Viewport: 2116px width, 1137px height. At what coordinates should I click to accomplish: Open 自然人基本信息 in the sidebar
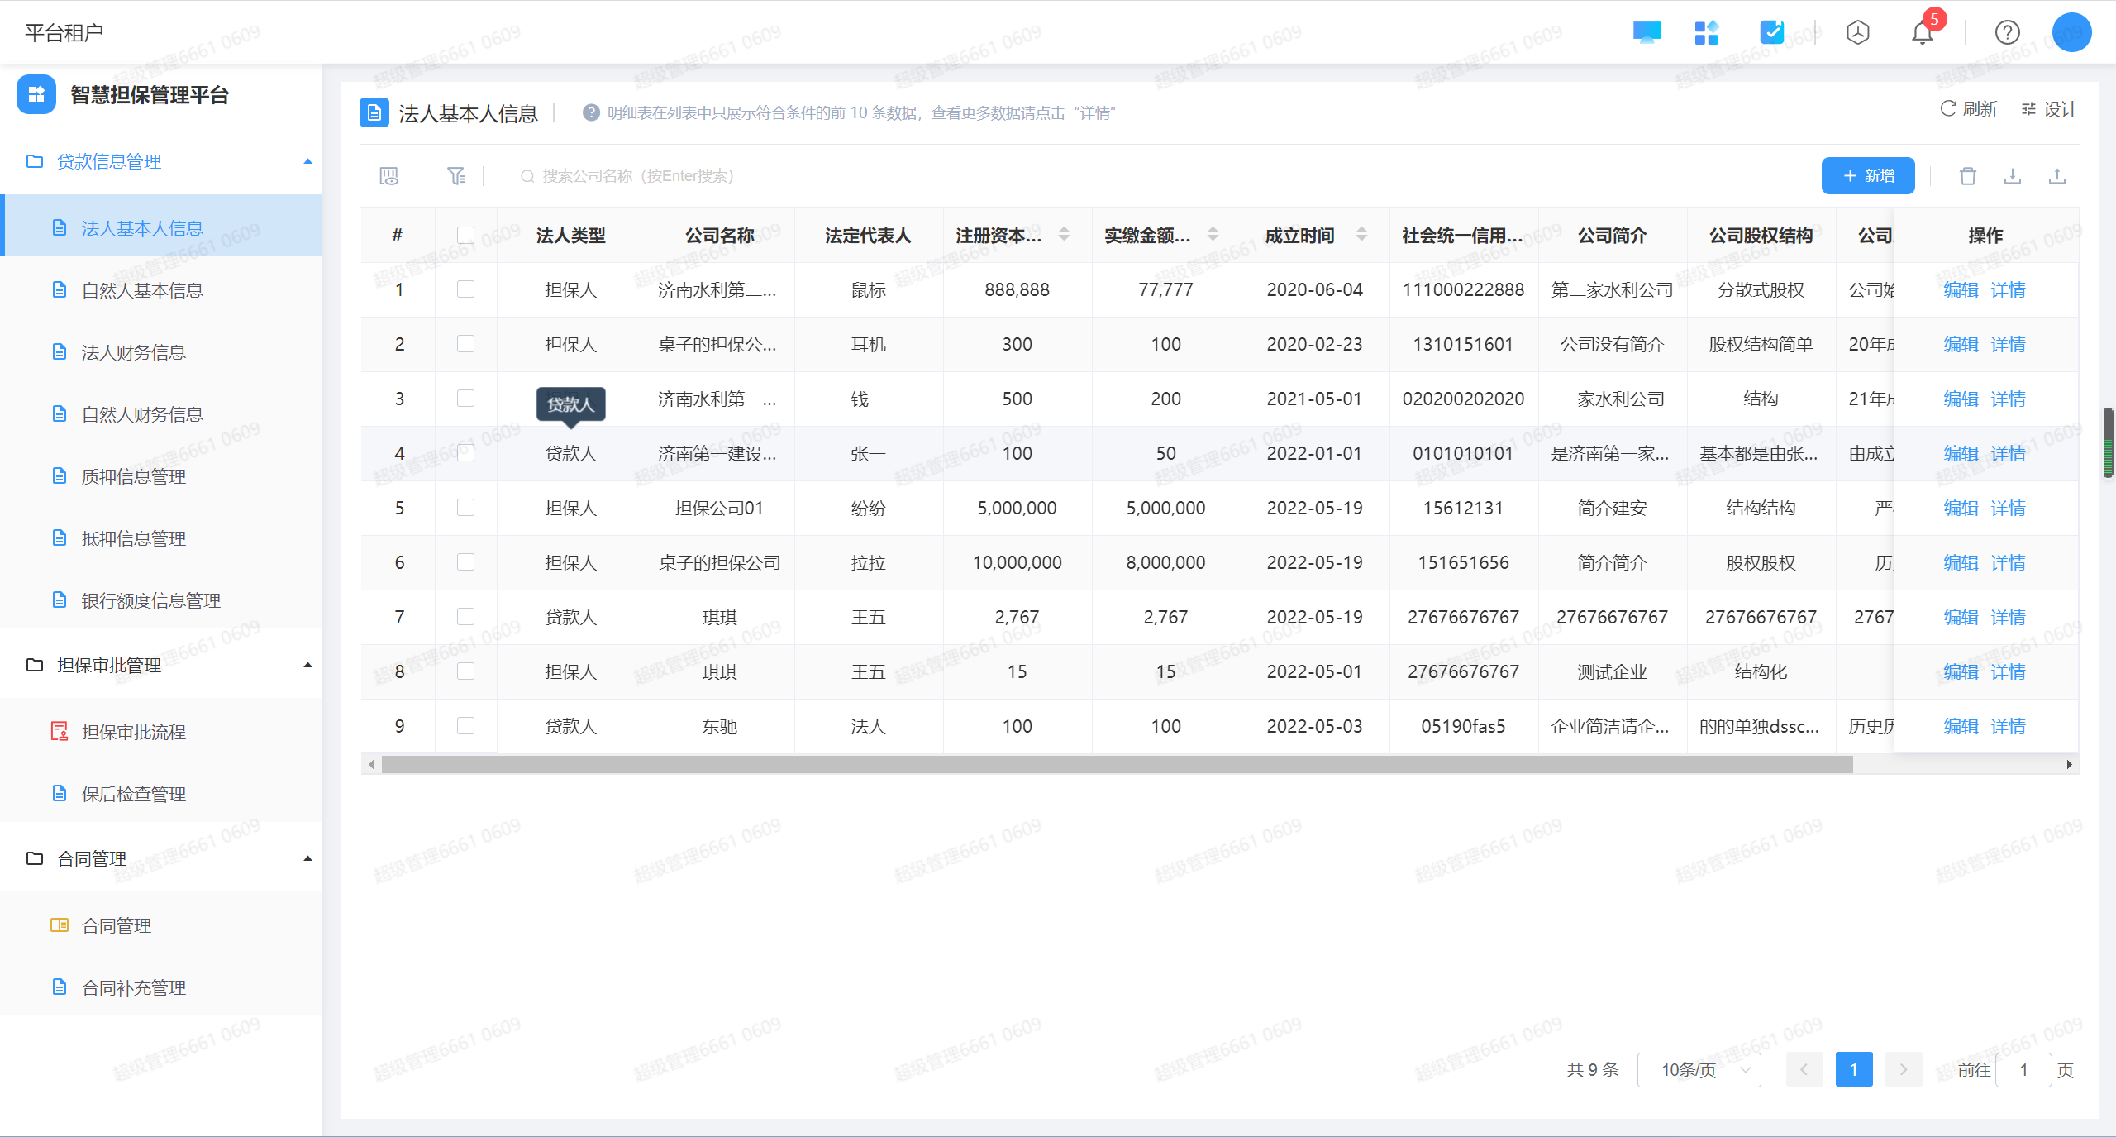(142, 290)
